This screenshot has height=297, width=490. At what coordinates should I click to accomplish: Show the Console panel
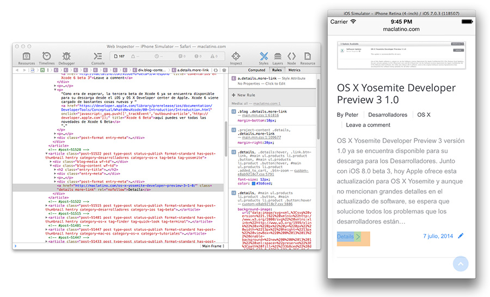pos(98,58)
